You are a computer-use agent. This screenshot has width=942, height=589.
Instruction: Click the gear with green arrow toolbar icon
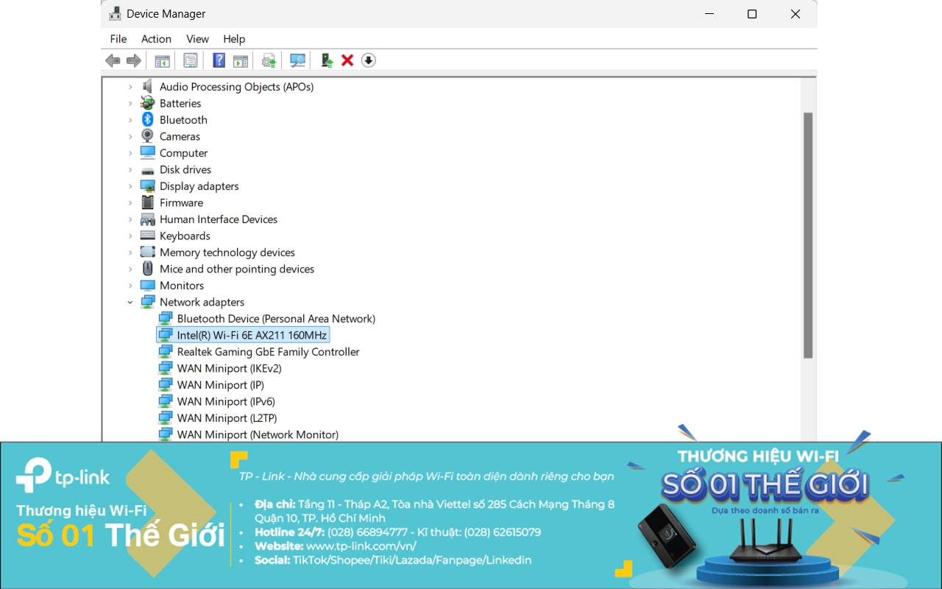[x=269, y=60]
